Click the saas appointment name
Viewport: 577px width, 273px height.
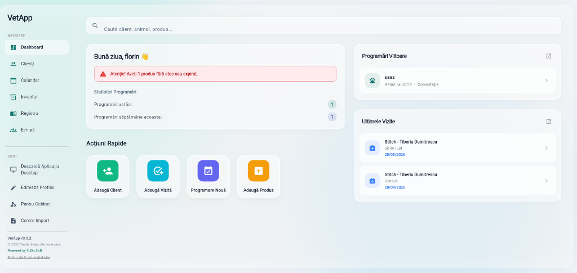(x=390, y=77)
